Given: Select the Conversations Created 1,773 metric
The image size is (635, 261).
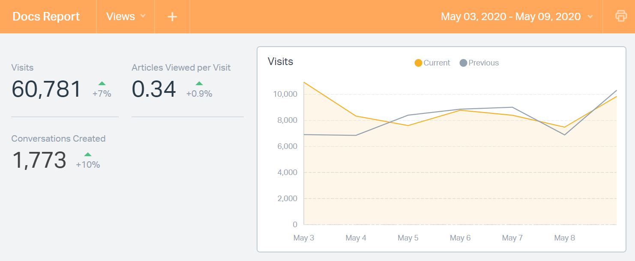Looking at the screenshot, I should click(x=39, y=160).
